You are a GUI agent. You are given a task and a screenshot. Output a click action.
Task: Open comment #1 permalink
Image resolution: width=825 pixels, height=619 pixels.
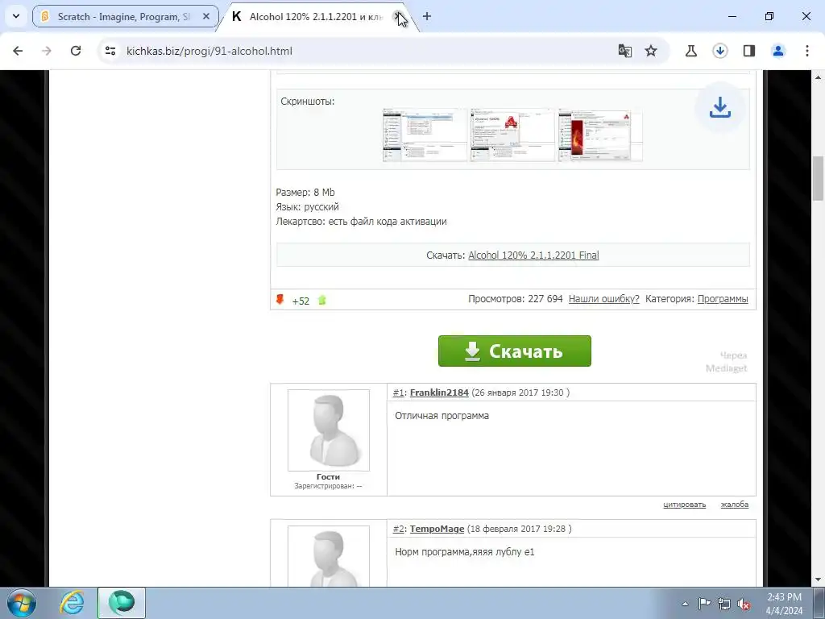tap(398, 393)
